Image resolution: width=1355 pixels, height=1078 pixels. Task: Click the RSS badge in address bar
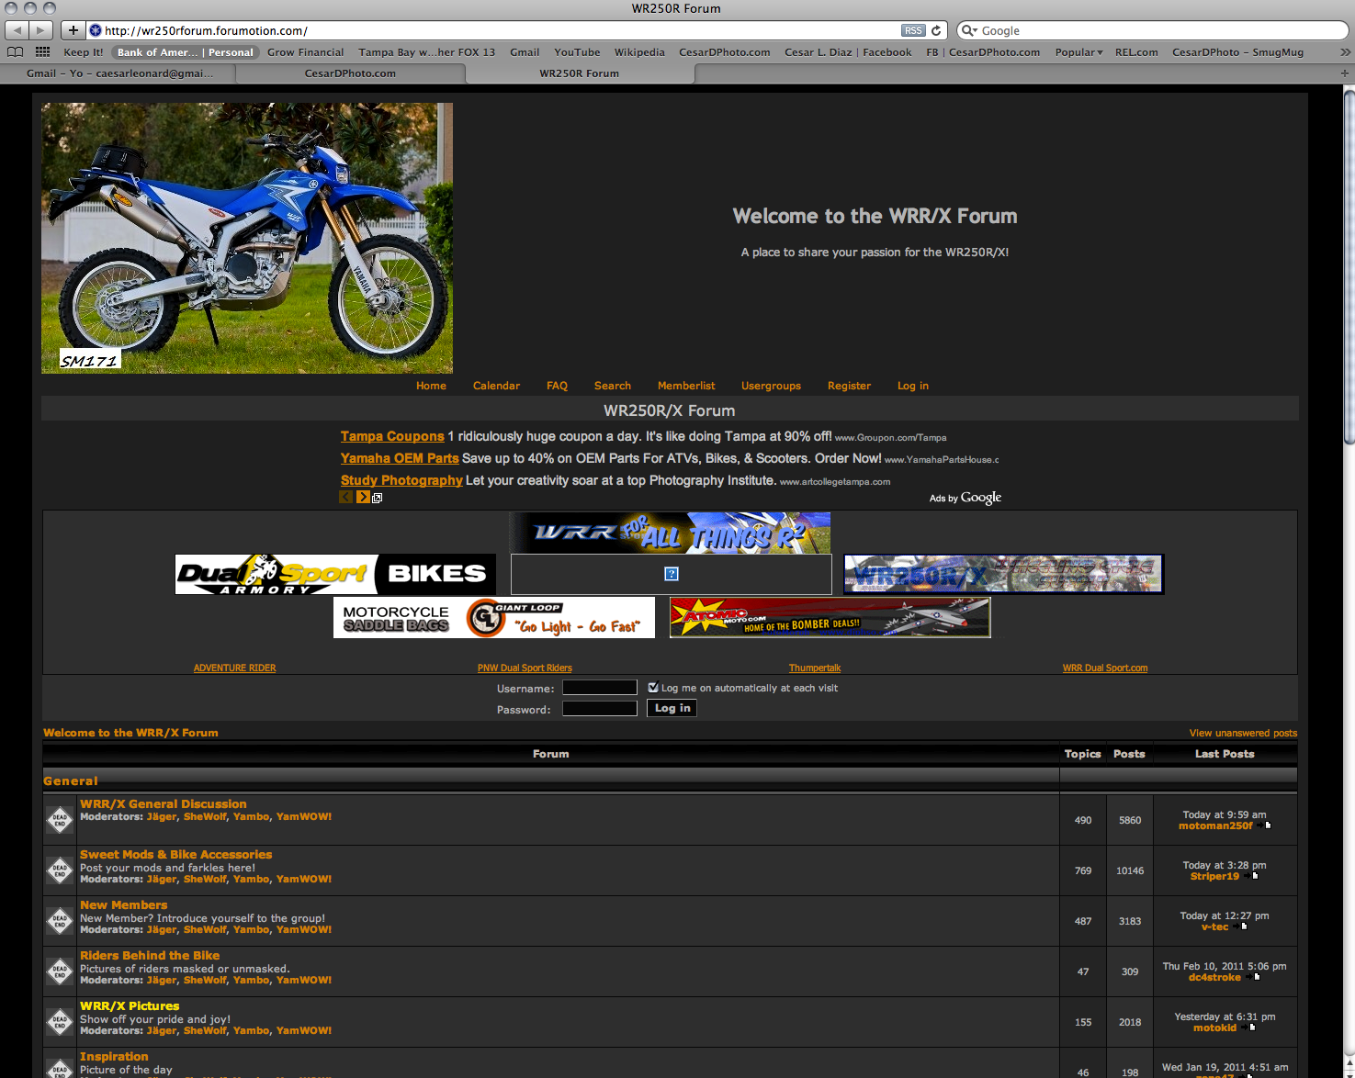tap(913, 30)
